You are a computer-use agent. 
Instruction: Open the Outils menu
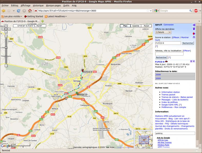coord(66,6)
